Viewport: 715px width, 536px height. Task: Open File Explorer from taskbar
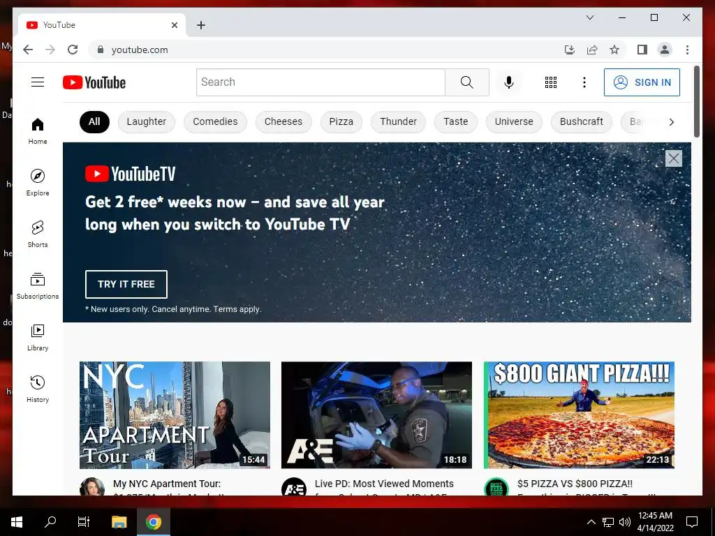point(119,522)
